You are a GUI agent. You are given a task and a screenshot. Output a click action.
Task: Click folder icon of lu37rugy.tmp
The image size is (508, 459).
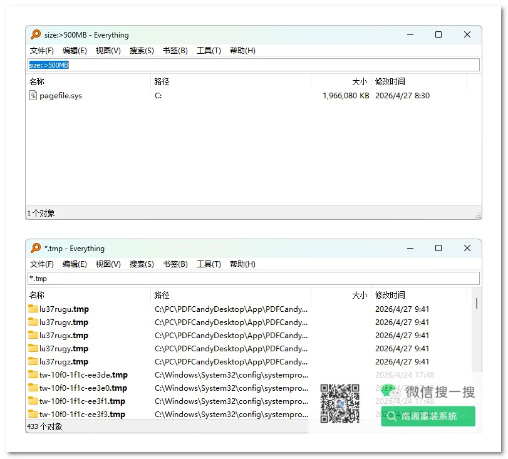tap(33, 348)
